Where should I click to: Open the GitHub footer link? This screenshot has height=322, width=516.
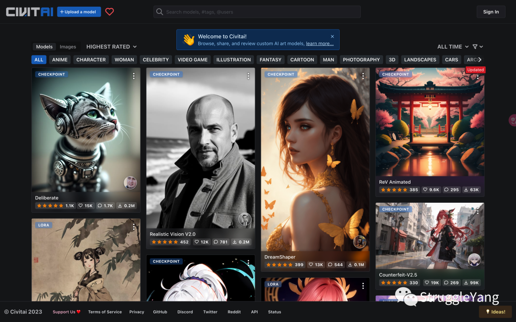tap(160, 312)
